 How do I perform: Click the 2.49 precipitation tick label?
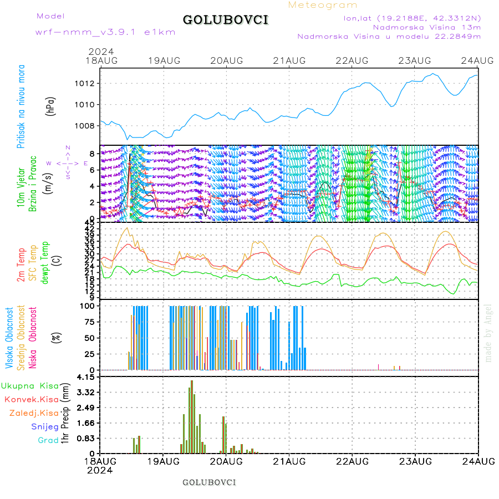[x=86, y=408]
